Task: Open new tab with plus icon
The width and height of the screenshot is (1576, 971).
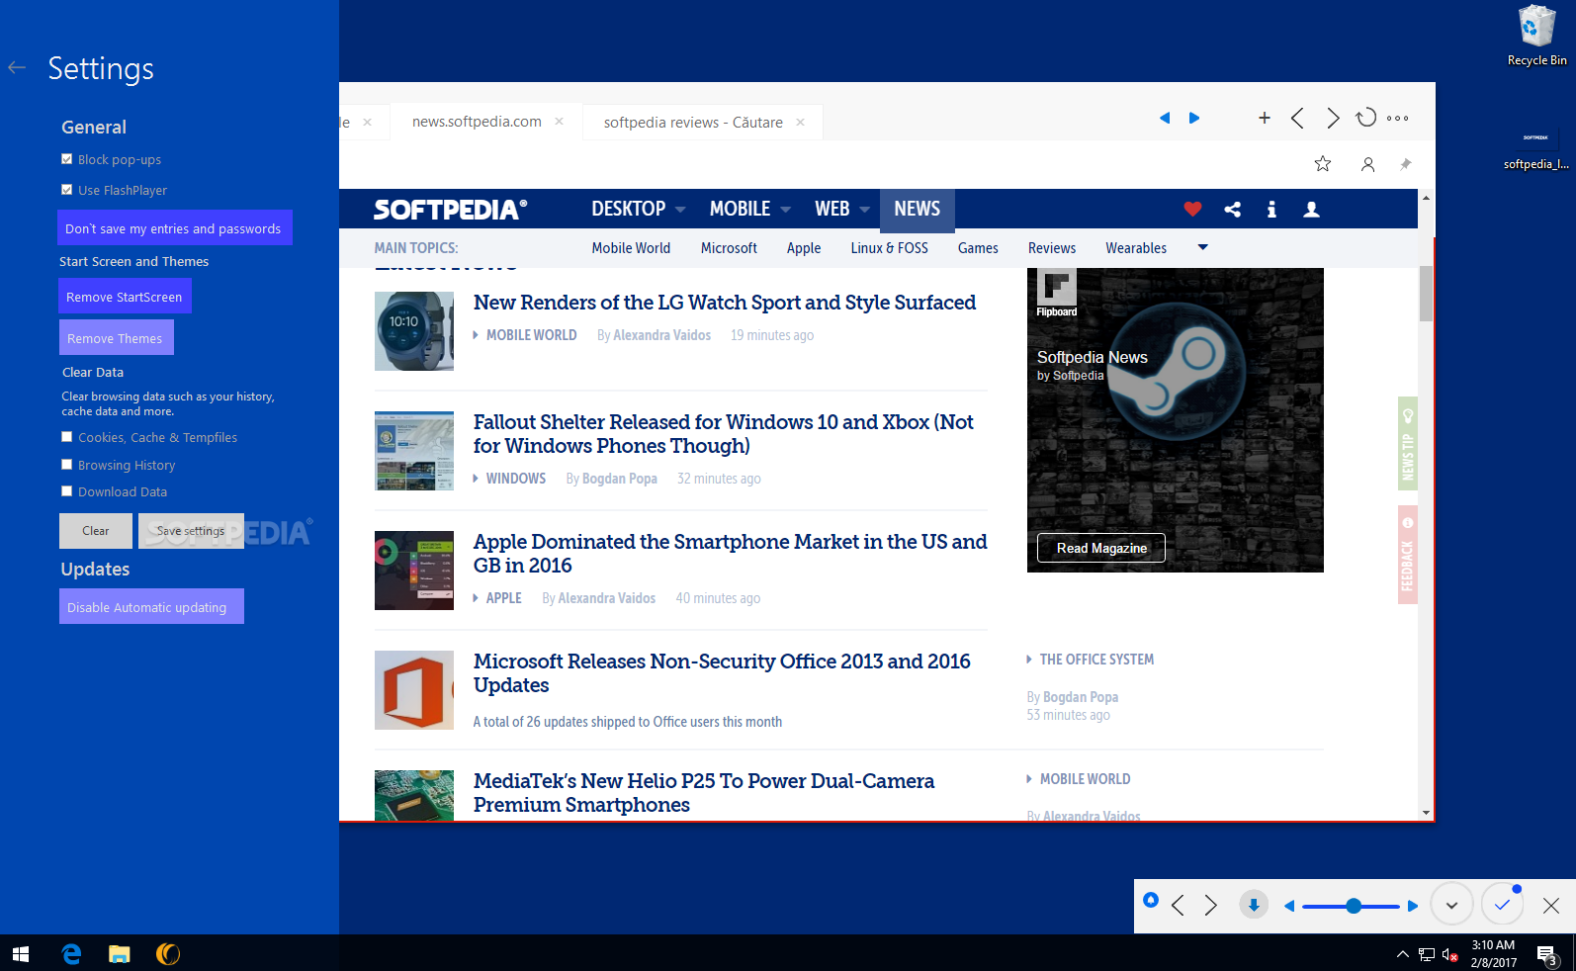Action: 1264,118
